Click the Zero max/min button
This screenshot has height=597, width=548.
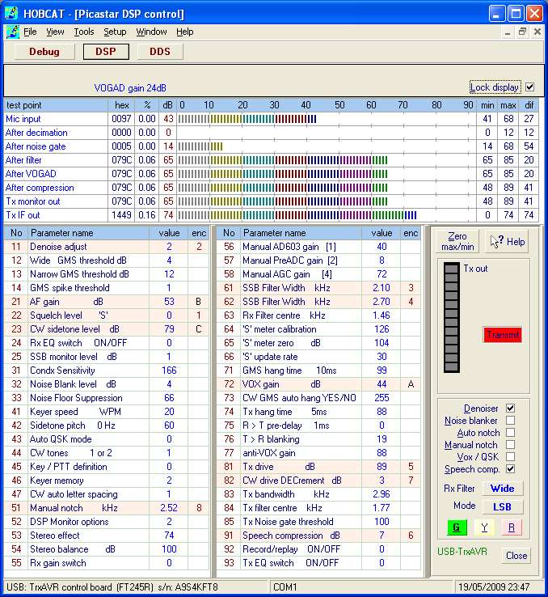pyautogui.click(x=457, y=241)
